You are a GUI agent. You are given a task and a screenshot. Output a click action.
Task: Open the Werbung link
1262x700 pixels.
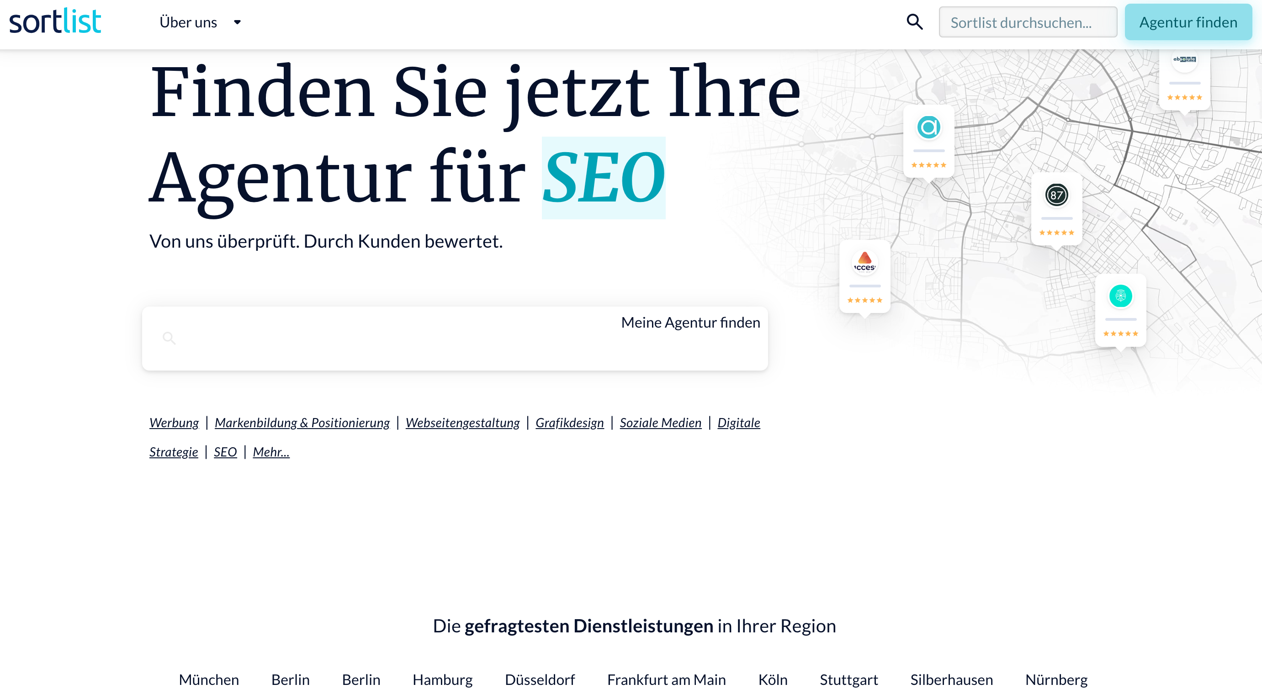click(x=174, y=422)
